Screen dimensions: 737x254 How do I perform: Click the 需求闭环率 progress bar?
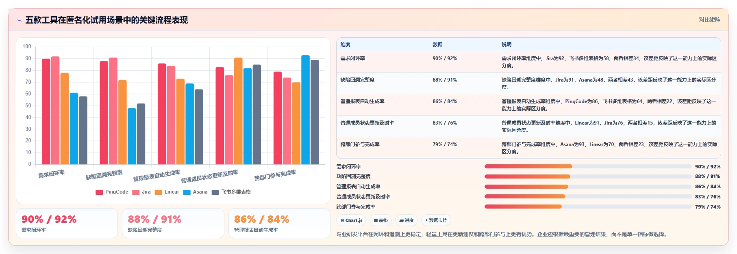(588, 166)
